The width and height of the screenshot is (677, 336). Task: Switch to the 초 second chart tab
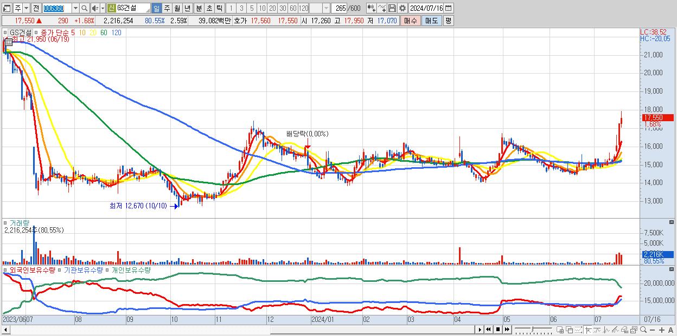point(209,8)
